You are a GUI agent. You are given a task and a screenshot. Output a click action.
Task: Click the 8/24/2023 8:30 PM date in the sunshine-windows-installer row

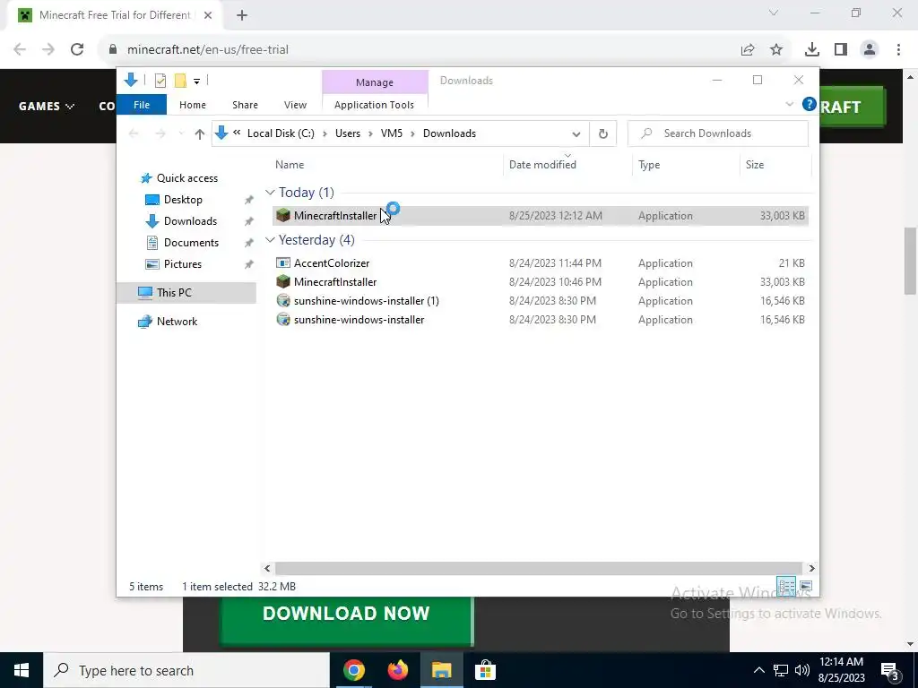coord(552,320)
